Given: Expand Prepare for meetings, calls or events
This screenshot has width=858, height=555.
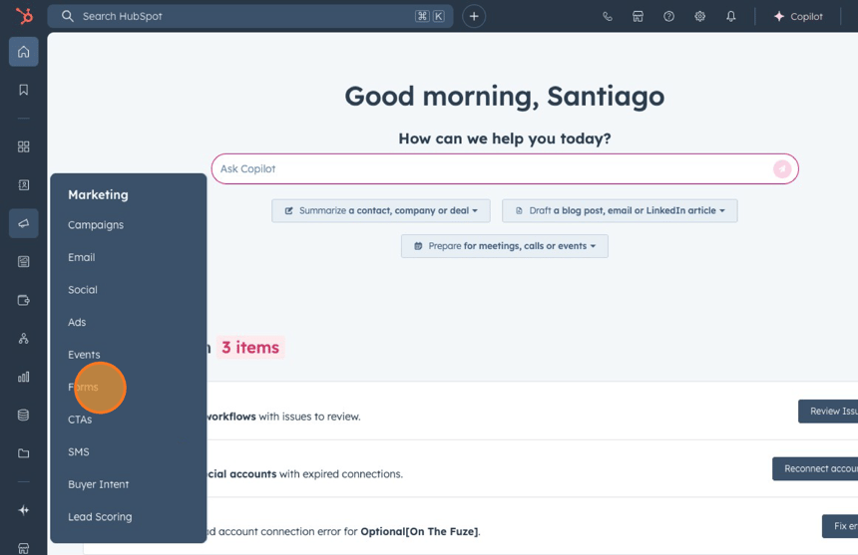Looking at the screenshot, I should click(x=505, y=246).
